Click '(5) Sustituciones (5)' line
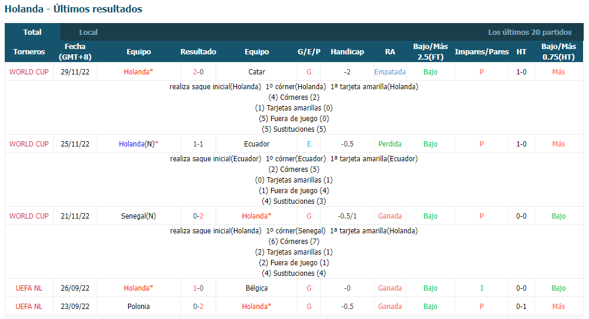The width and height of the screenshot is (589, 319). pyautogui.click(x=294, y=129)
